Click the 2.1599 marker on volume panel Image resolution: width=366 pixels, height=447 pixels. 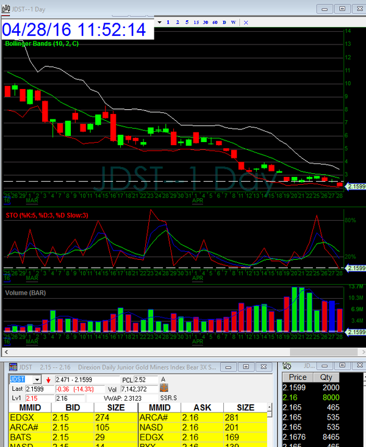(356, 332)
